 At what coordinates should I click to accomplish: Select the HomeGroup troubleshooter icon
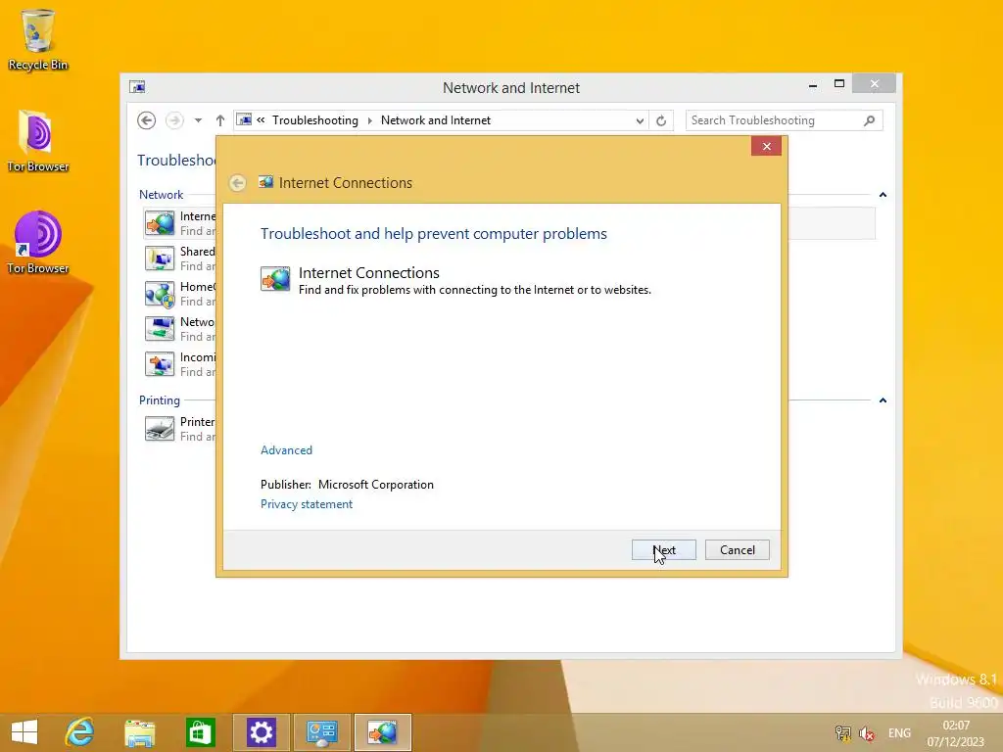(x=160, y=294)
